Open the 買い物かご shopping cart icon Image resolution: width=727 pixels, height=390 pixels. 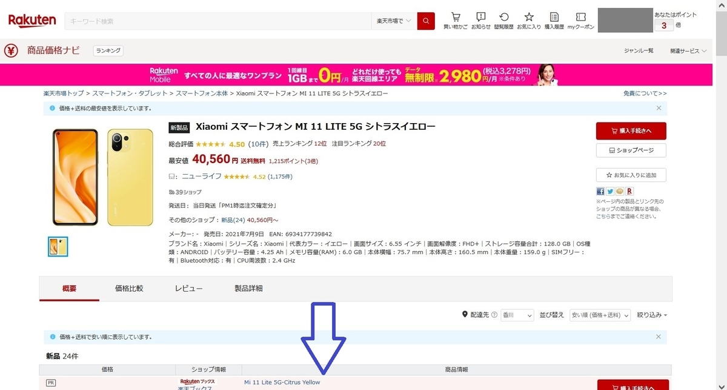(456, 21)
